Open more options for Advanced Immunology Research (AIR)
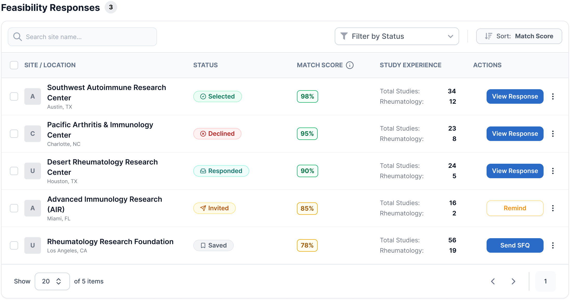This screenshot has height=300, width=570. 553,208
